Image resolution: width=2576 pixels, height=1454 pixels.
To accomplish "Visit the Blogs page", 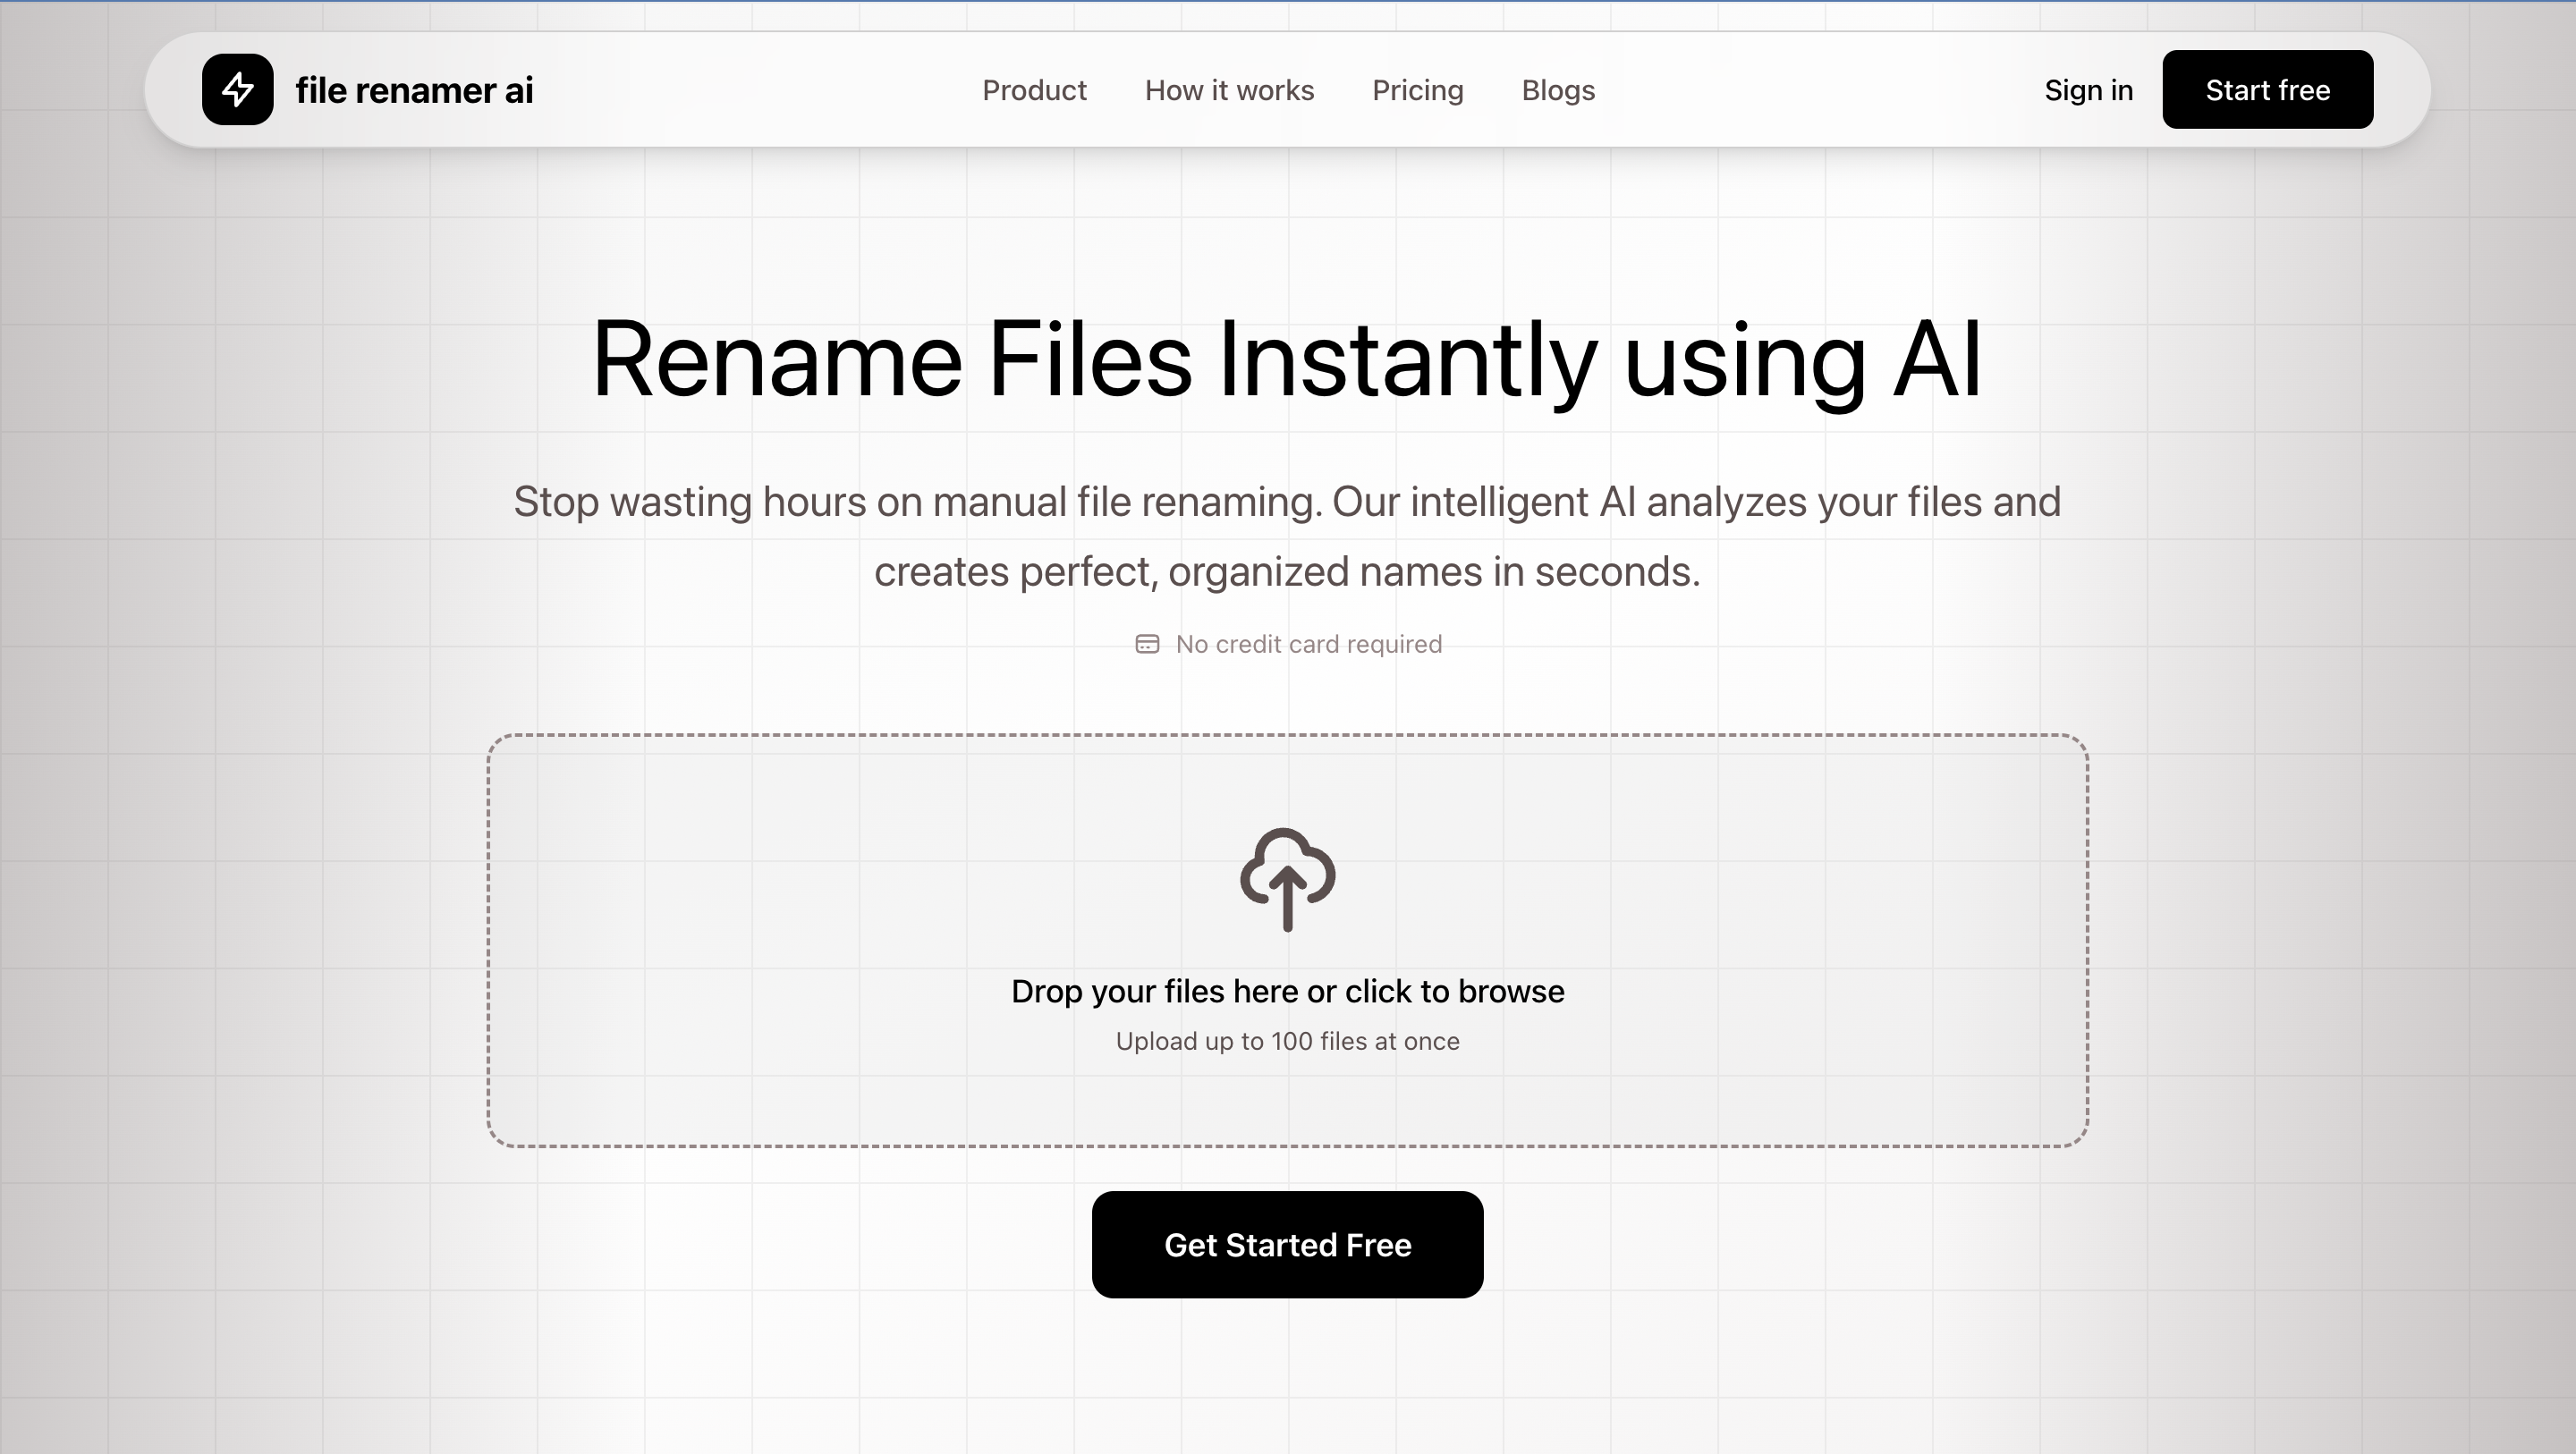I will pyautogui.click(x=1558, y=90).
